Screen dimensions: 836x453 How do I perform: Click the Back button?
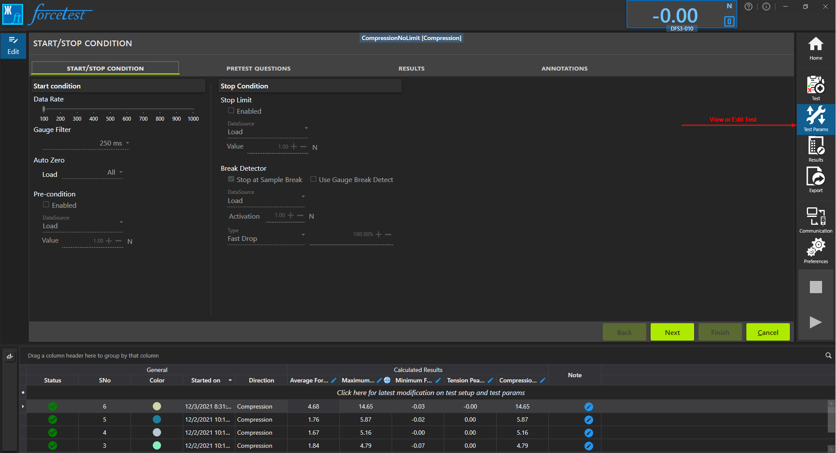coord(624,332)
